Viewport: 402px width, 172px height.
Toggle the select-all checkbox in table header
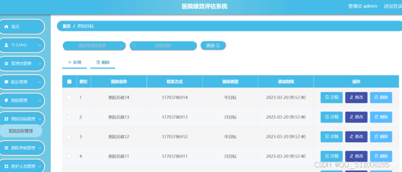pos(69,81)
